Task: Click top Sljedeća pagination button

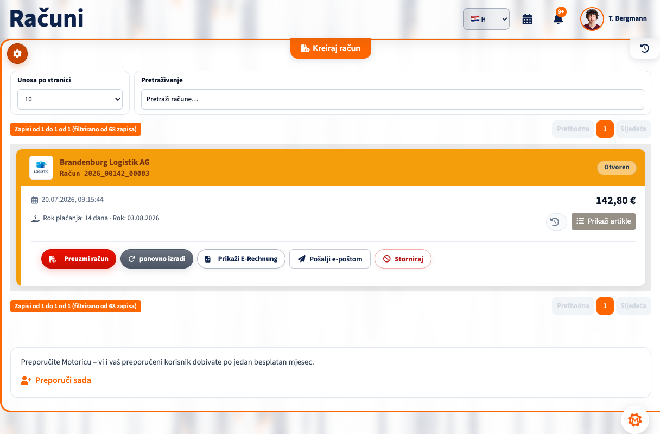Action: click(x=633, y=129)
